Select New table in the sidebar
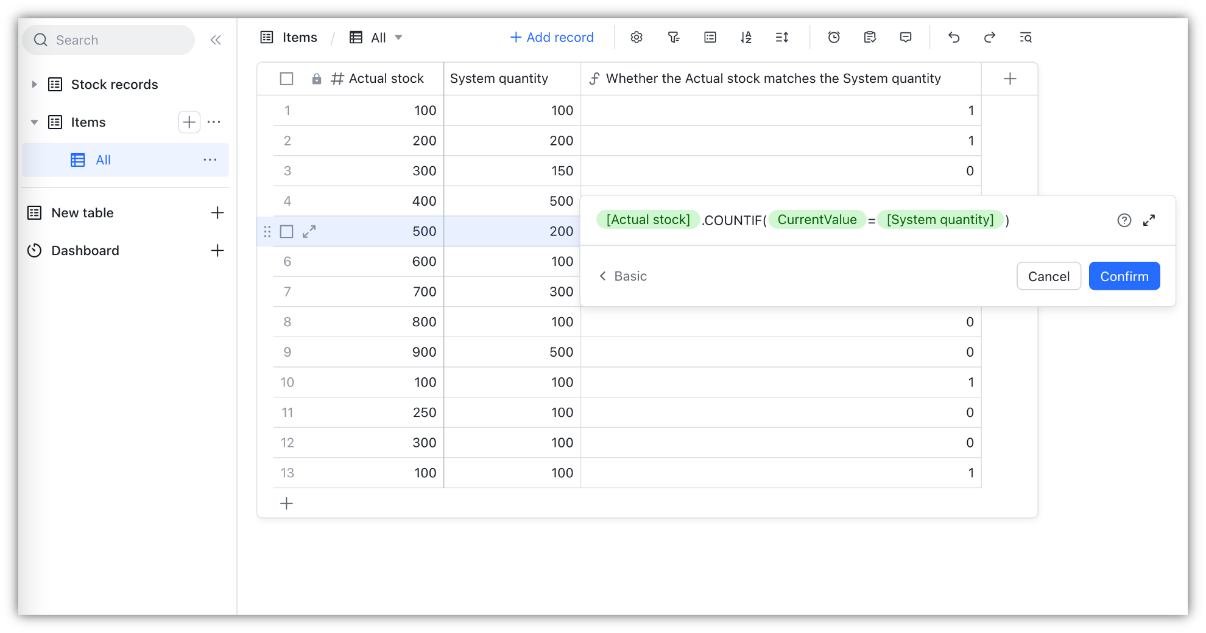The height and width of the screenshot is (633, 1206). click(82, 213)
